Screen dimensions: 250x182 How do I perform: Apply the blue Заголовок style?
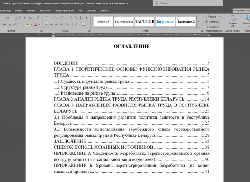tap(165, 21)
